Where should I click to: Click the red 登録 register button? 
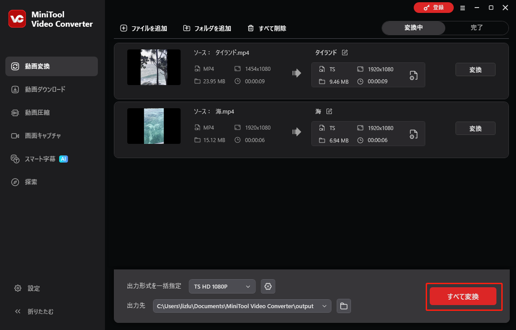click(x=433, y=8)
